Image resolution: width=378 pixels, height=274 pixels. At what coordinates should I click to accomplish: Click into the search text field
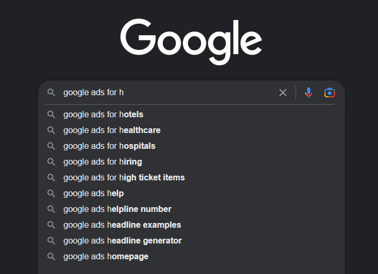(x=169, y=93)
